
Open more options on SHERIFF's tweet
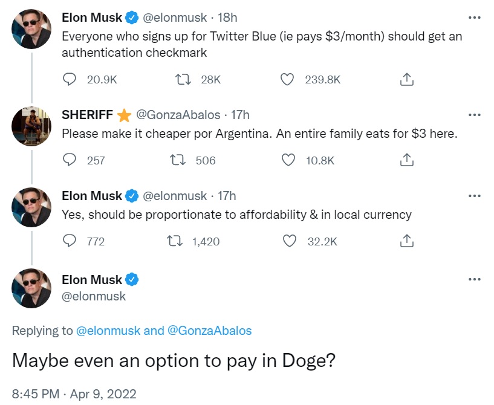475,115
